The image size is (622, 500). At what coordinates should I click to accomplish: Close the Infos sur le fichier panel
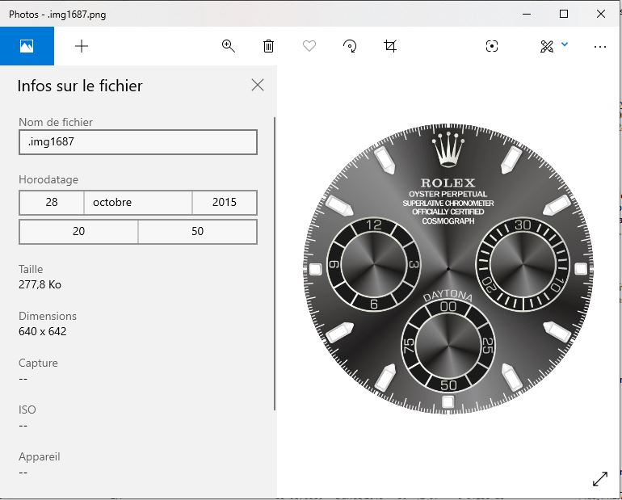(x=258, y=85)
